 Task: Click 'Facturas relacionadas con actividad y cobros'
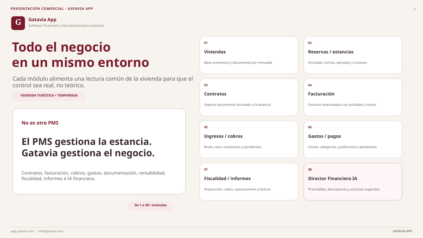342,105
